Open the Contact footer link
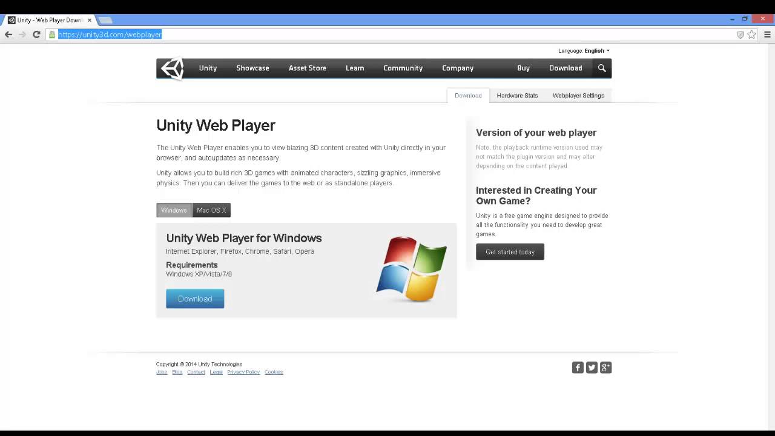The height and width of the screenshot is (436, 775). pos(196,372)
